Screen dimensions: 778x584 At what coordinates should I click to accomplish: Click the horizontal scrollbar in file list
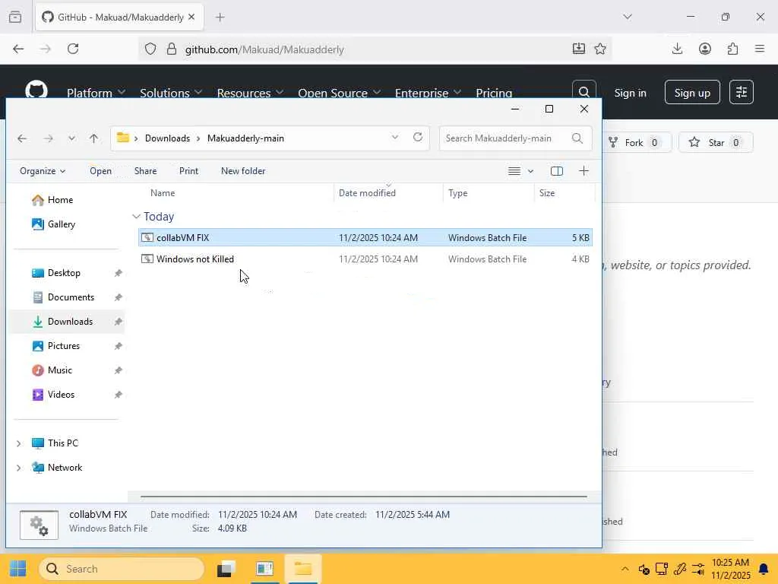tap(364, 496)
